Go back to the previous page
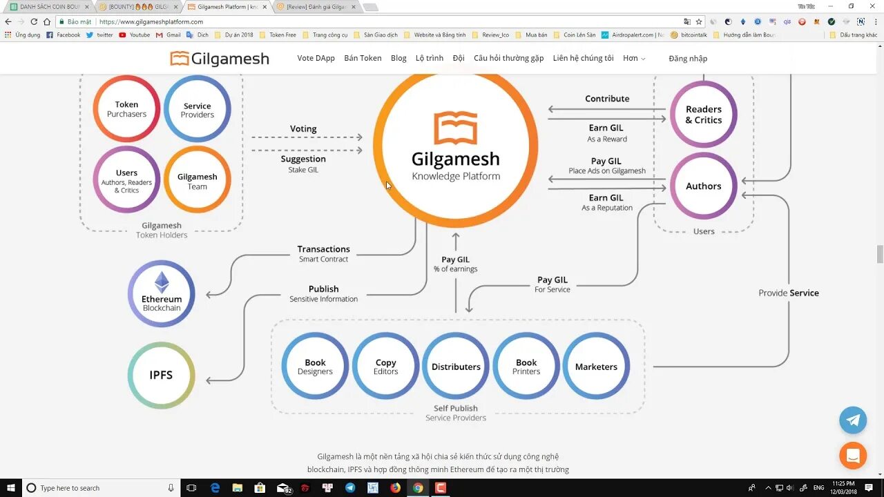Image resolution: width=884 pixels, height=497 pixels. coord(8,21)
